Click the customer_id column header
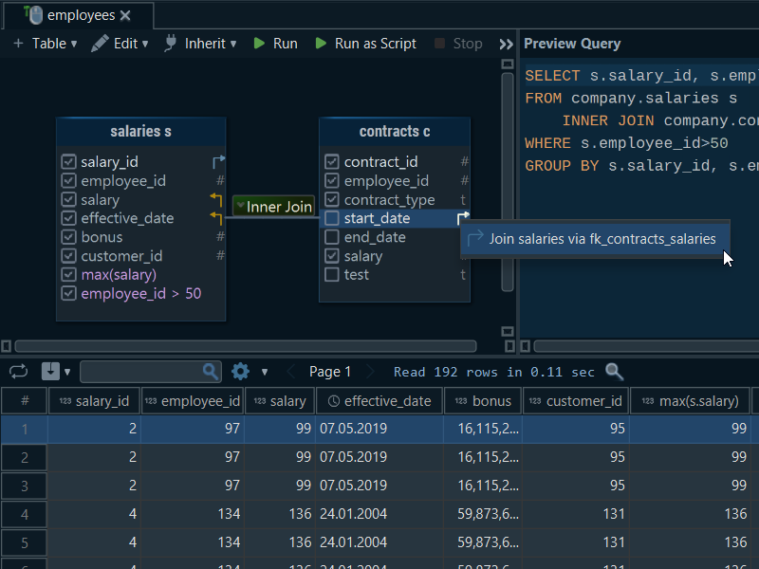 click(576, 401)
